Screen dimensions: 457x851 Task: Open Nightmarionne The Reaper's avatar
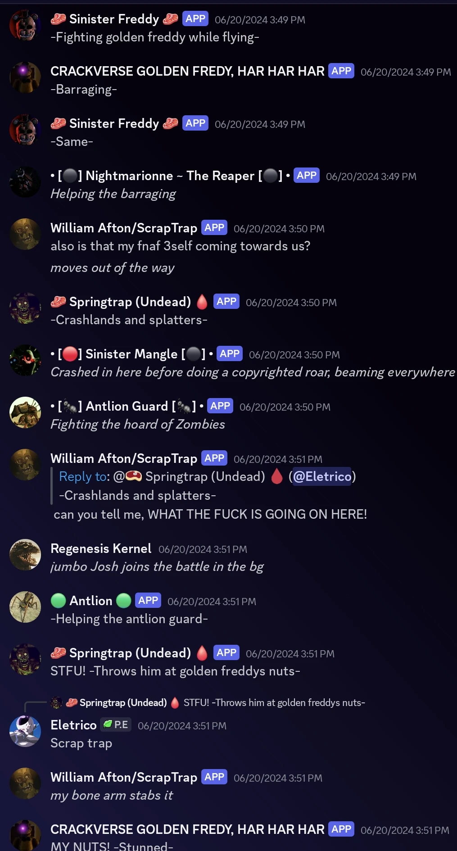(x=25, y=182)
